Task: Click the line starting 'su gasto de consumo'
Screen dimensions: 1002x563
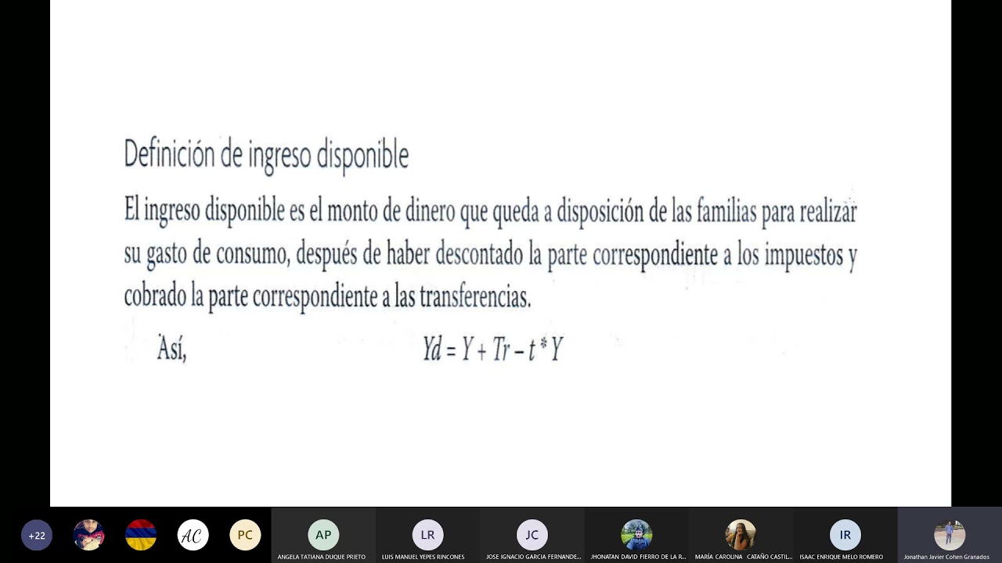Action: (491, 256)
